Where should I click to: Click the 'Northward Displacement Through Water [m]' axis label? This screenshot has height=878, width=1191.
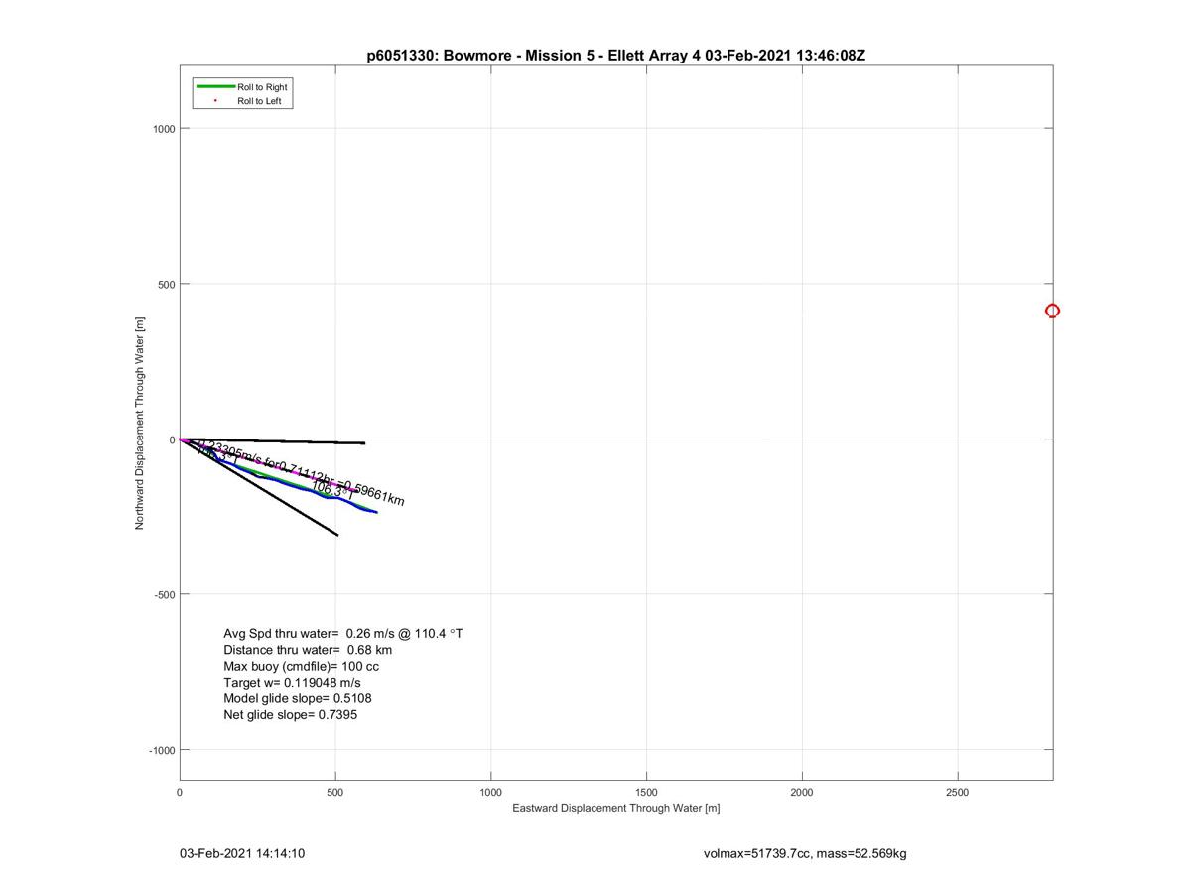click(x=140, y=423)
